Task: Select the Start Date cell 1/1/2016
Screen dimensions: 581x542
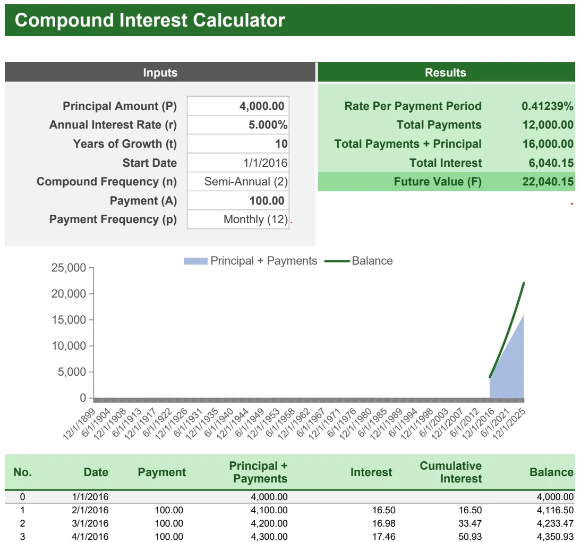Action: (238, 163)
